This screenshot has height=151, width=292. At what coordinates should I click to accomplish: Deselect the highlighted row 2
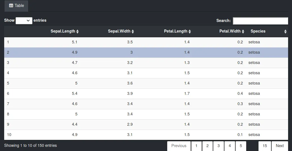(x=146, y=53)
